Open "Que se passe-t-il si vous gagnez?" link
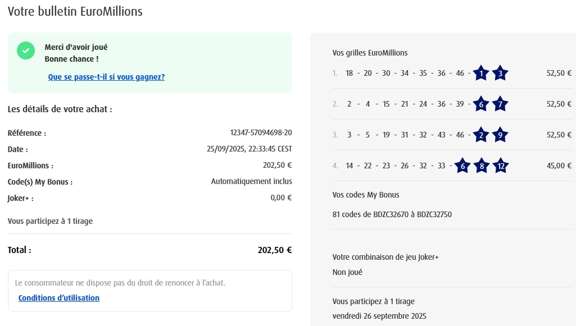Viewport: 576px width, 326px height. (106, 77)
